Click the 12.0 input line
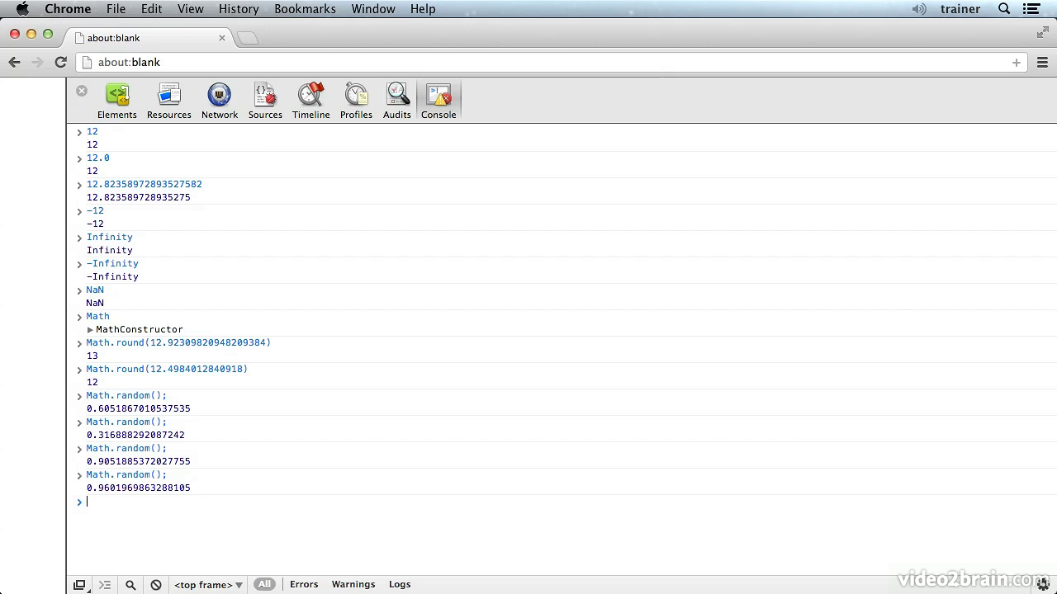This screenshot has width=1057, height=594. (98, 158)
